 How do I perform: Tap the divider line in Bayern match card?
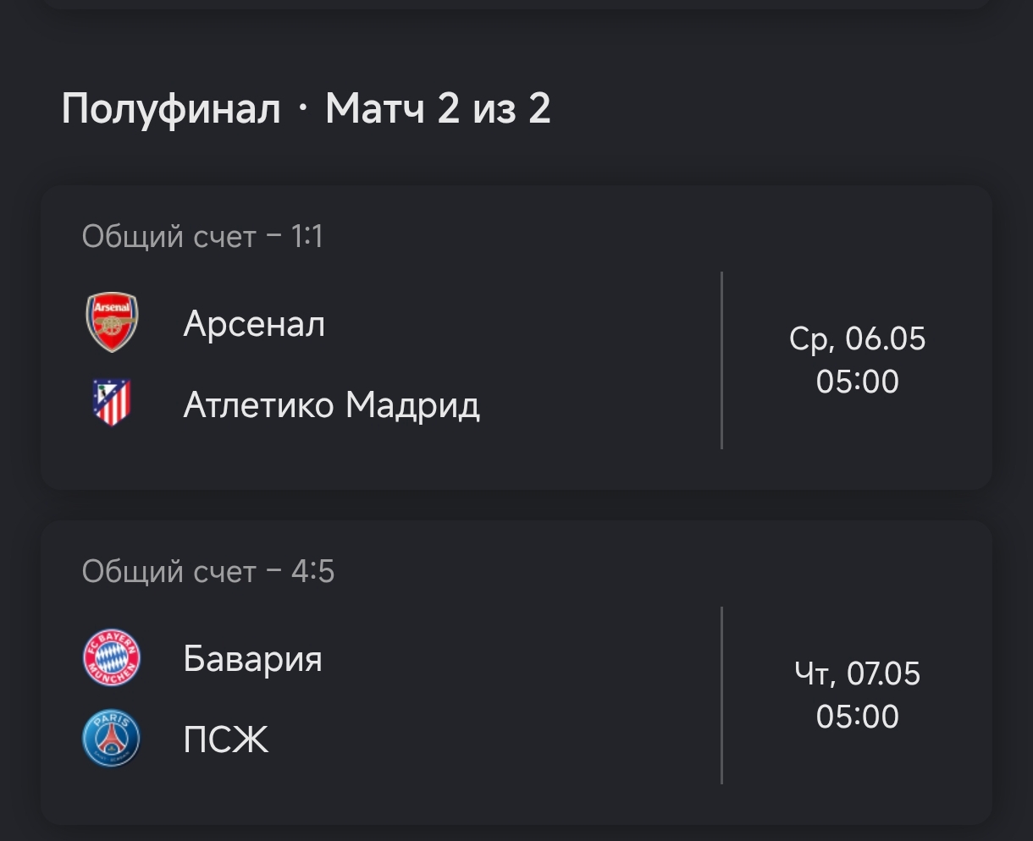721,695
